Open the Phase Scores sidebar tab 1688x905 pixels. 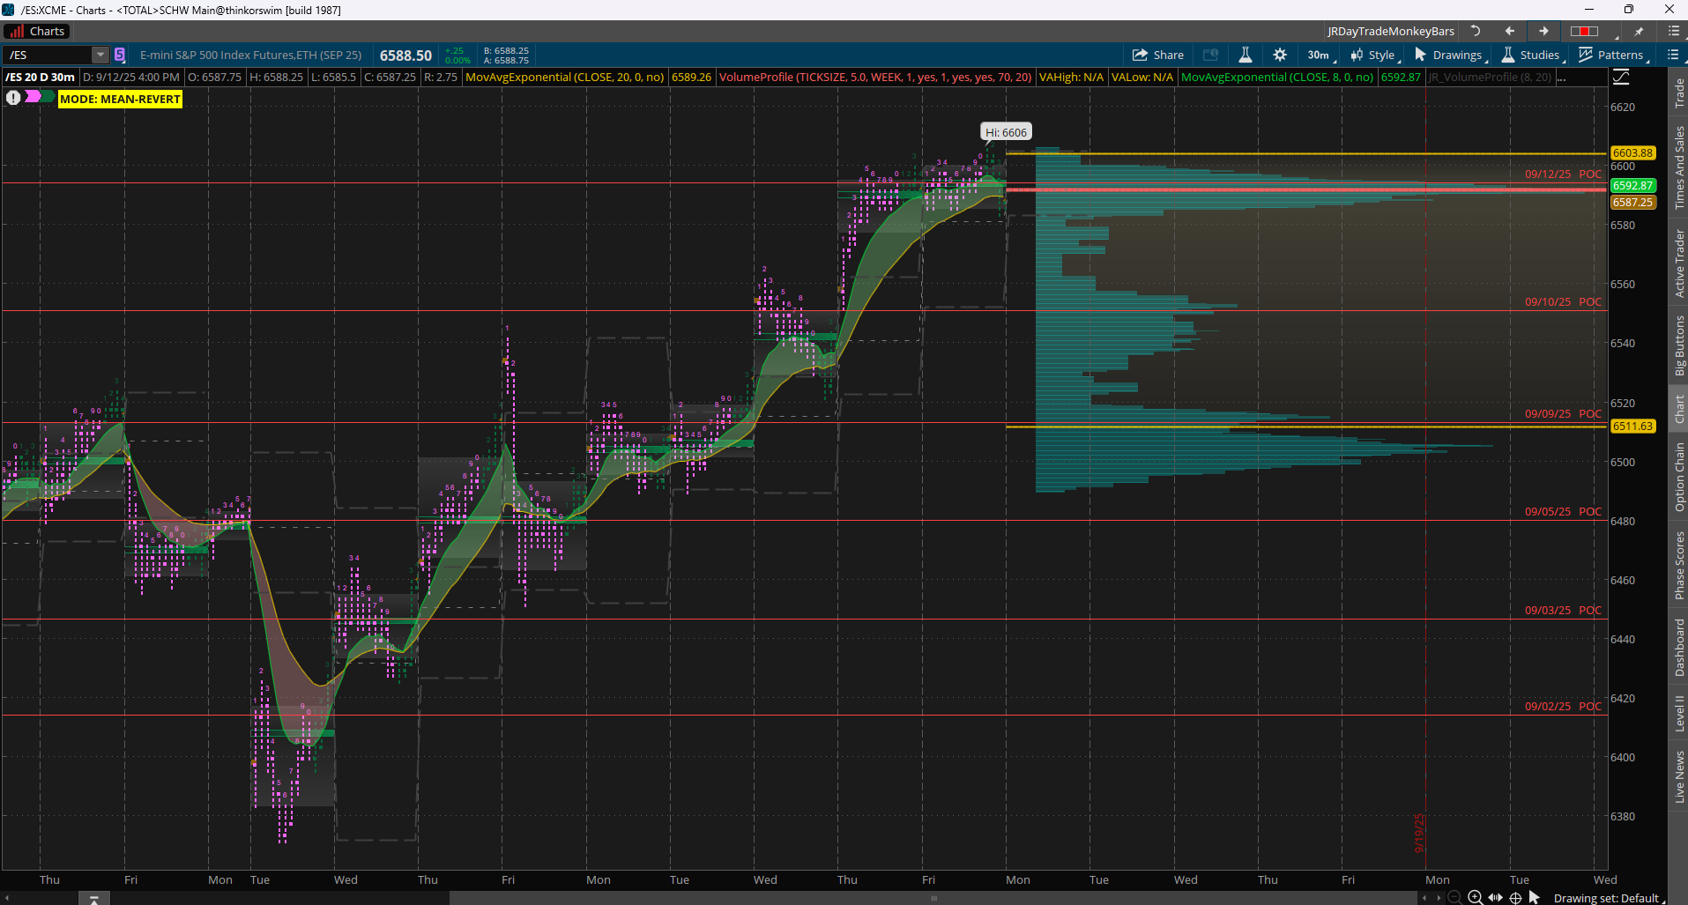click(x=1678, y=565)
